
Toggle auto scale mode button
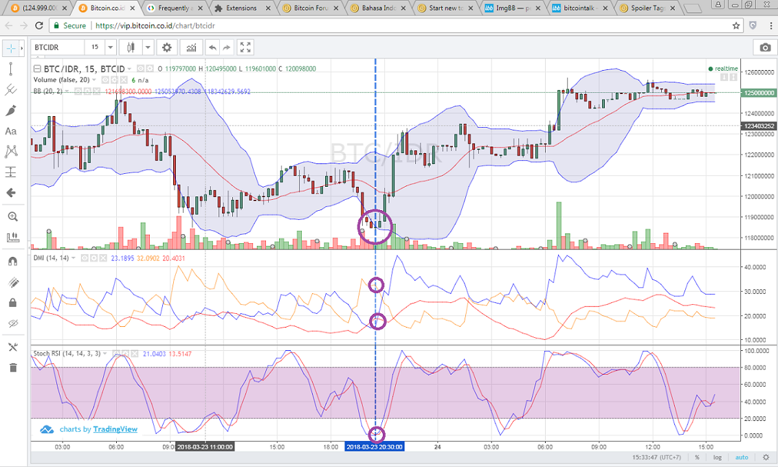pyautogui.click(x=742, y=457)
